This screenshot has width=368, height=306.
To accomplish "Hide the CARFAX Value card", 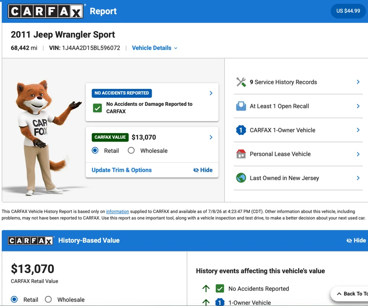I will point(203,170).
